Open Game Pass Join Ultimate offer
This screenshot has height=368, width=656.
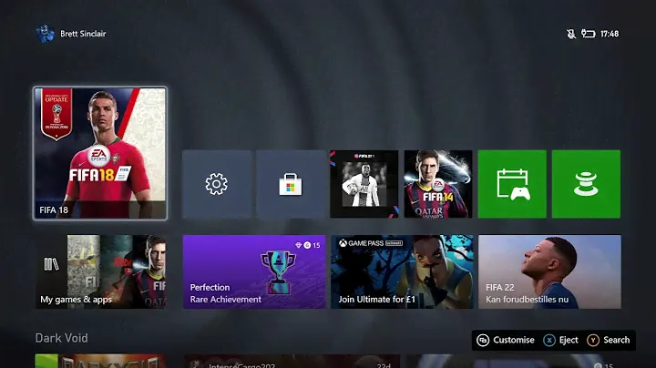[402, 271]
